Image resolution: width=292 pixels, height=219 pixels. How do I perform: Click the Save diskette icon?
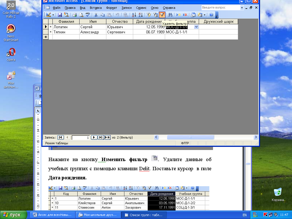tap(60, 15)
